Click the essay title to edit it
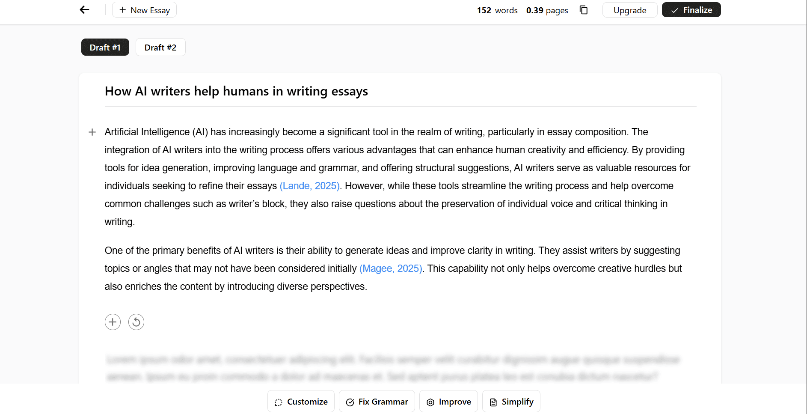This screenshot has width=807, height=414. [x=236, y=91]
